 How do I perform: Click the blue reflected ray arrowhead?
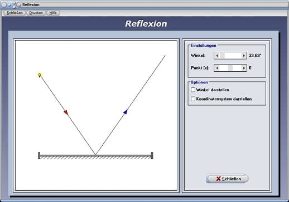click(126, 112)
